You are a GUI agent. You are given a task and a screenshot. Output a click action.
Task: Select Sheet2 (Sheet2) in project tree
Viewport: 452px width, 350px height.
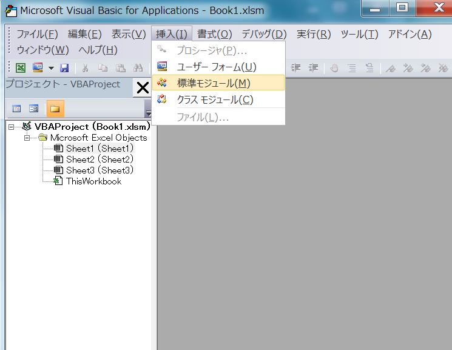pos(100,160)
